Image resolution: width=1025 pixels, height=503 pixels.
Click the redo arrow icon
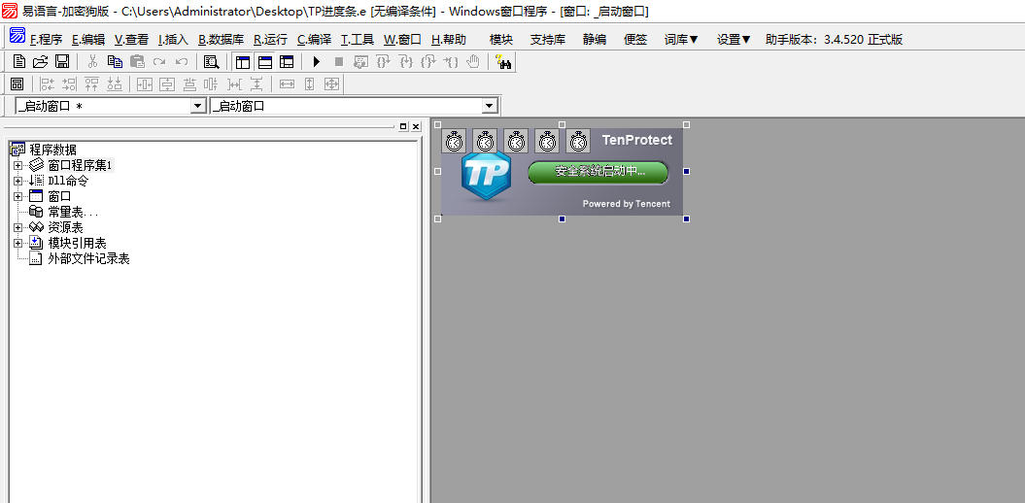click(158, 62)
